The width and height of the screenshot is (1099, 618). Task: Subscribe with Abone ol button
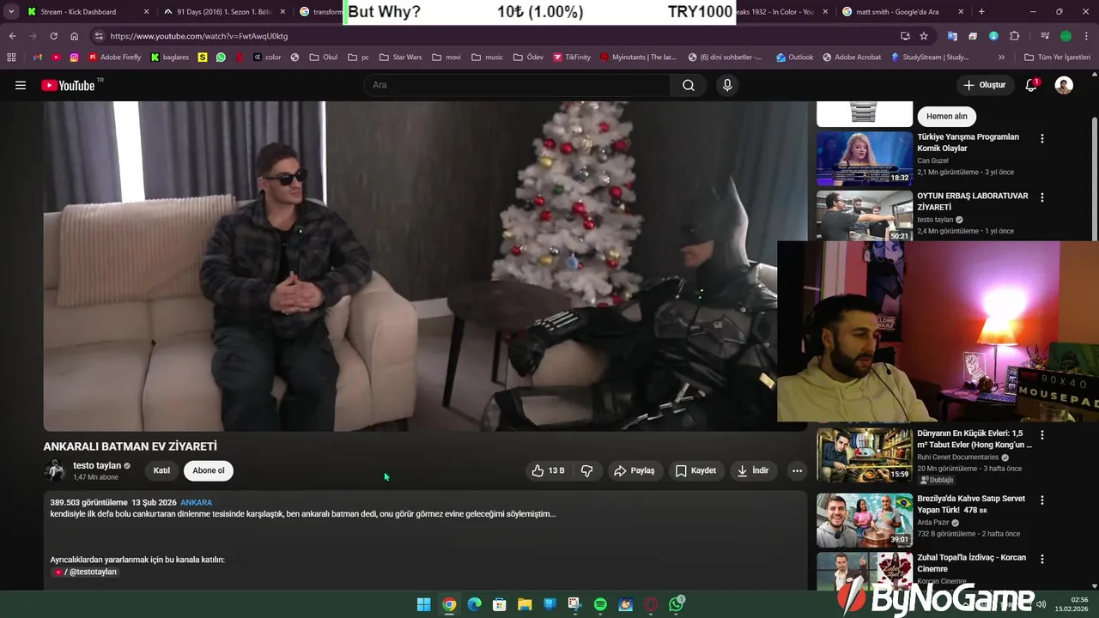tap(209, 470)
